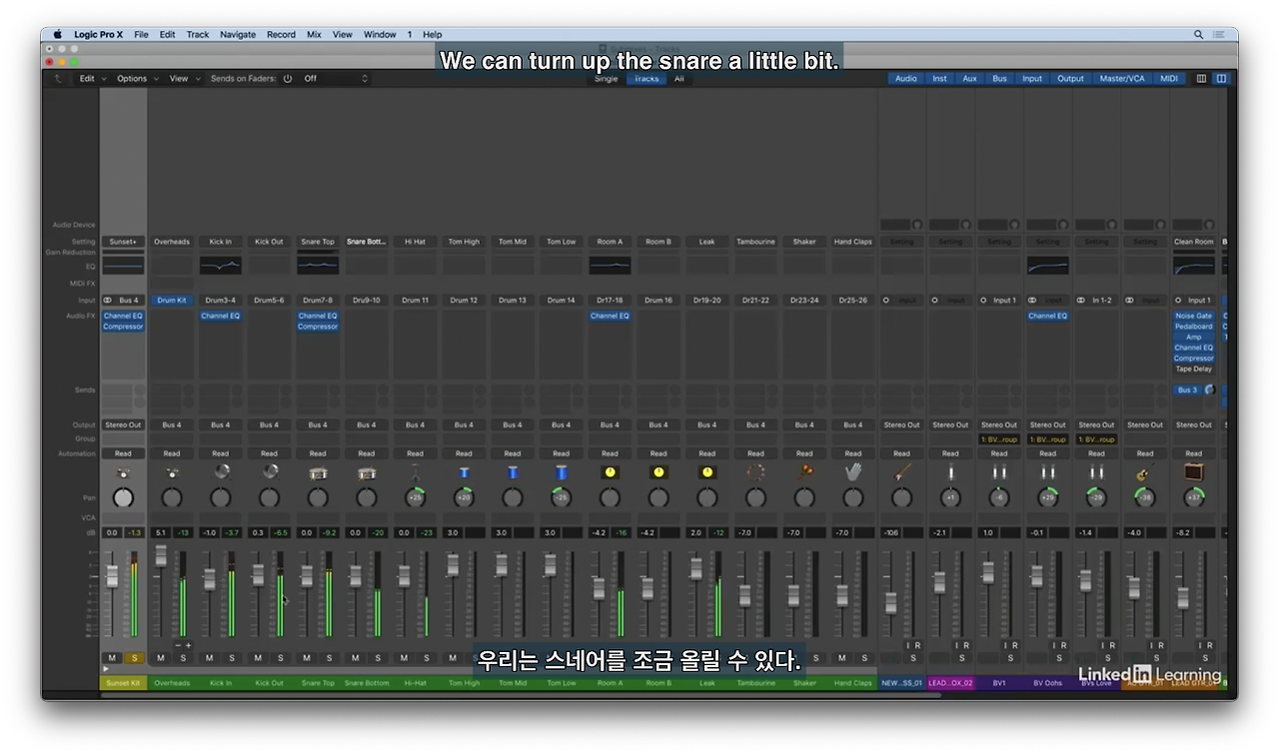The width and height of the screenshot is (1279, 755).
Task: Click the Tambourine channel icon
Action: click(755, 472)
